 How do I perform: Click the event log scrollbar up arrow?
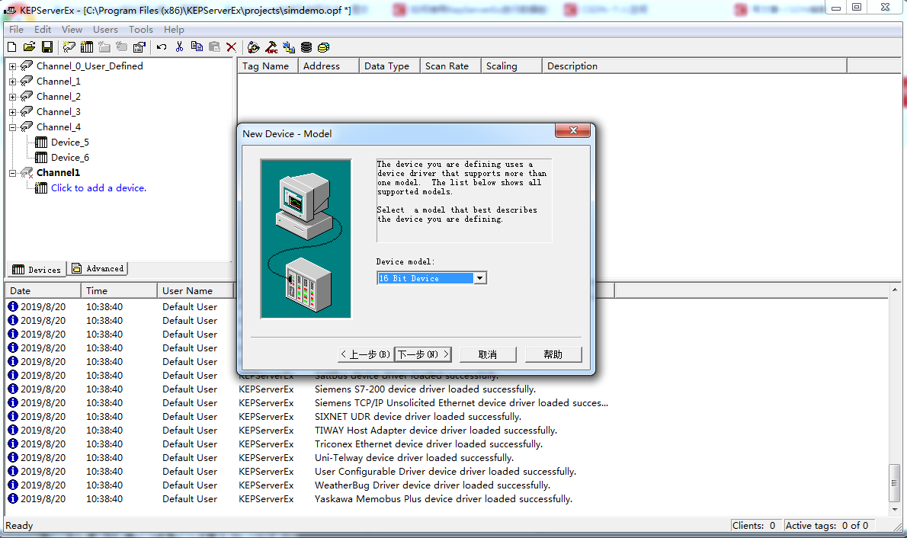click(x=895, y=290)
